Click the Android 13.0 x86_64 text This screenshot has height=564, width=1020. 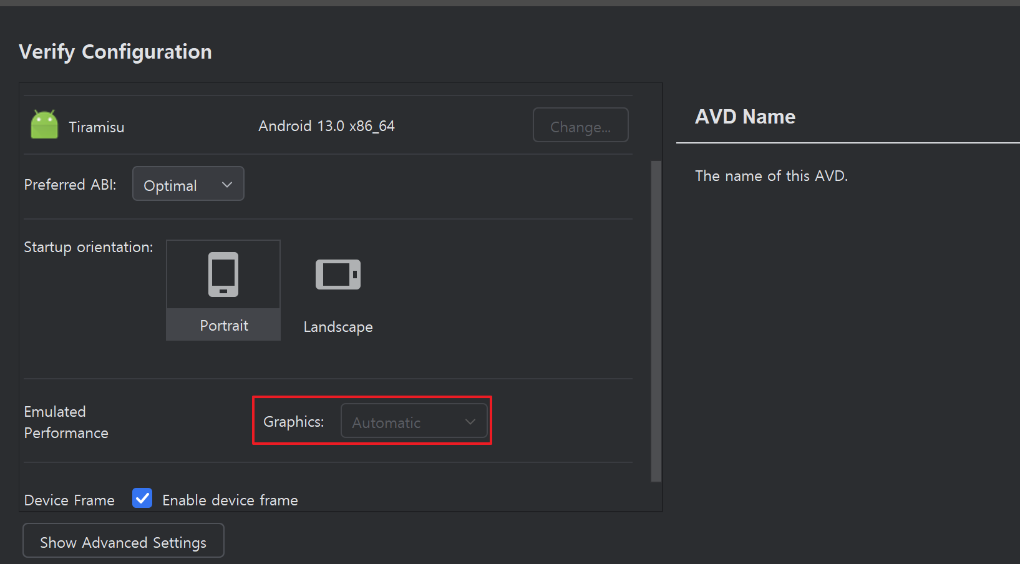(326, 126)
